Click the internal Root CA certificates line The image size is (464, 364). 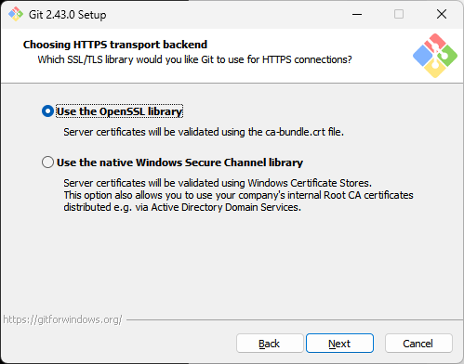pyautogui.click(x=238, y=195)
